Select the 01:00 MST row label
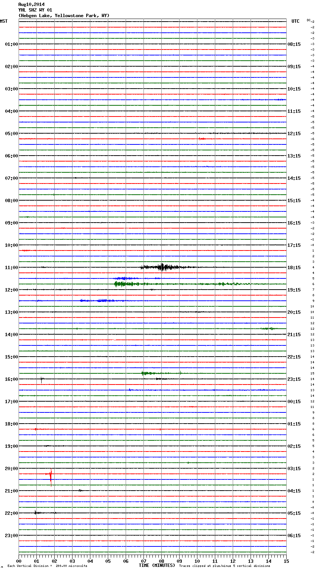 11,44
